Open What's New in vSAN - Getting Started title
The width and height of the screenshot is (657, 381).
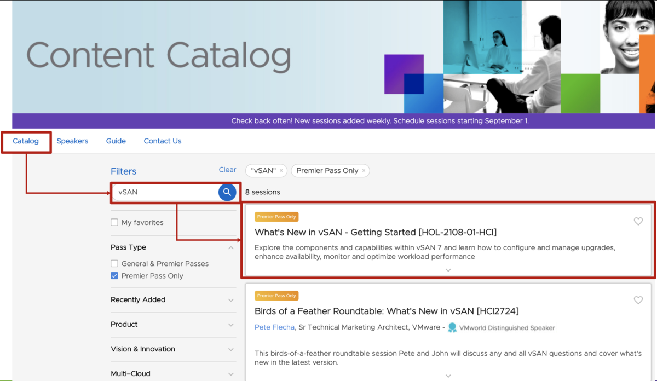click(376, 233)
